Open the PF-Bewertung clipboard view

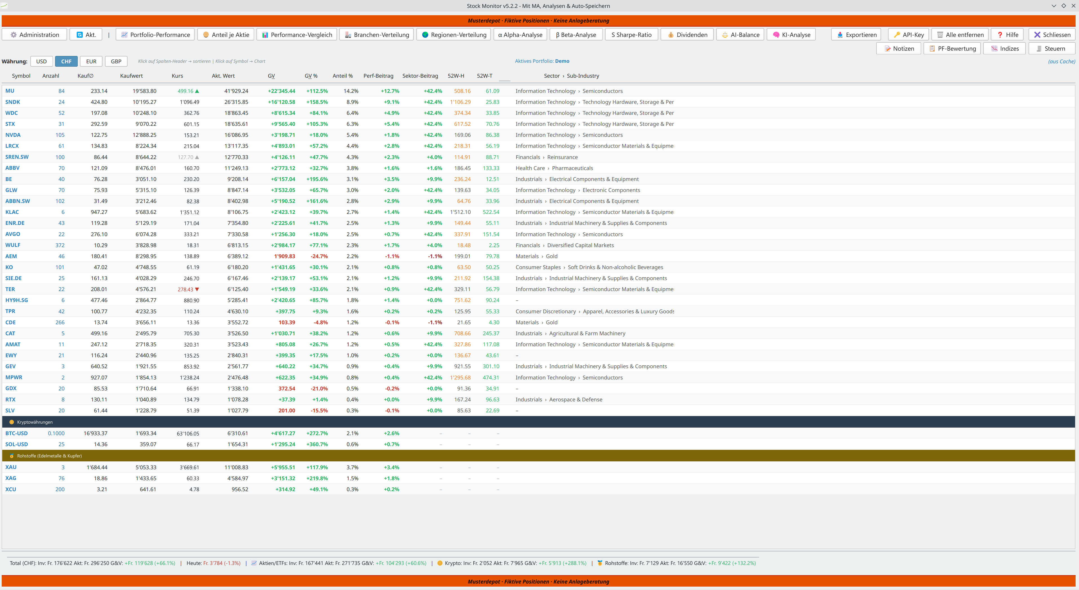click(952, 49)
